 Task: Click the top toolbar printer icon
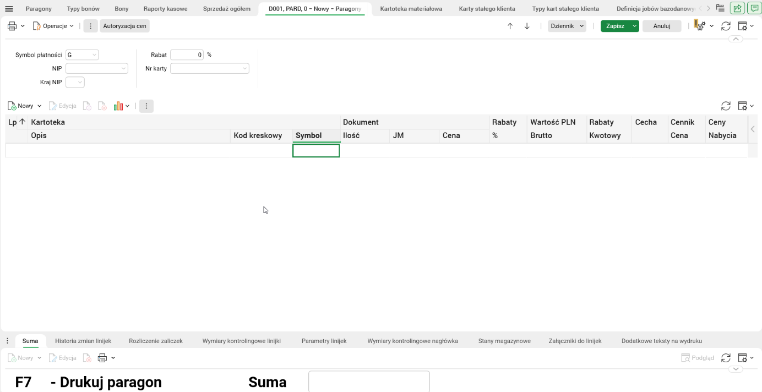coord(12,26)
